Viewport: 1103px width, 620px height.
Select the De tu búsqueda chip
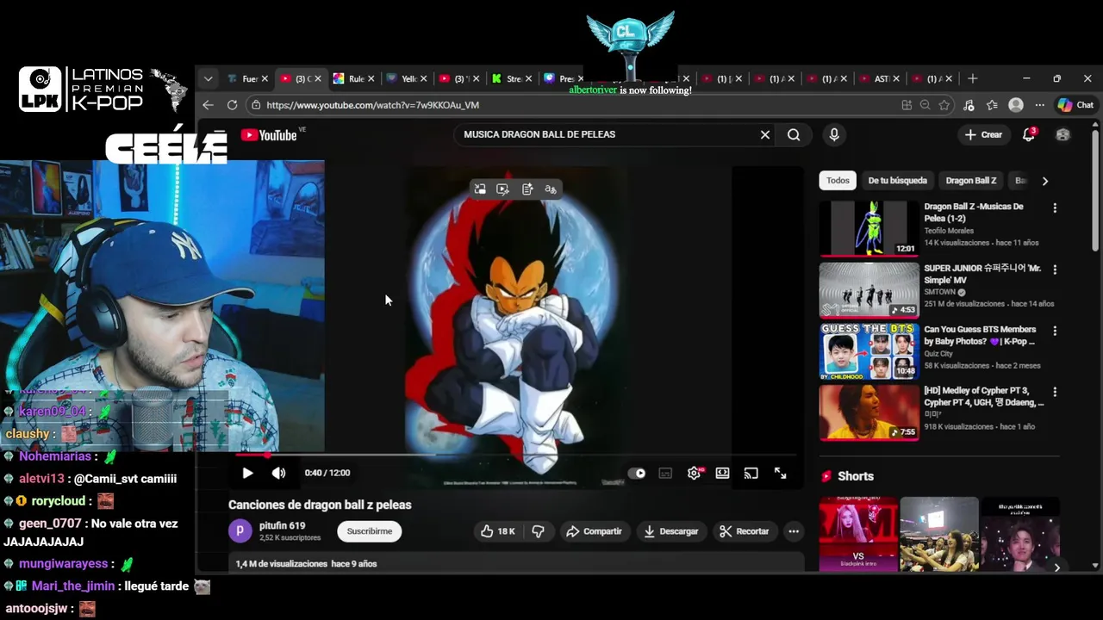coord(898,181)
